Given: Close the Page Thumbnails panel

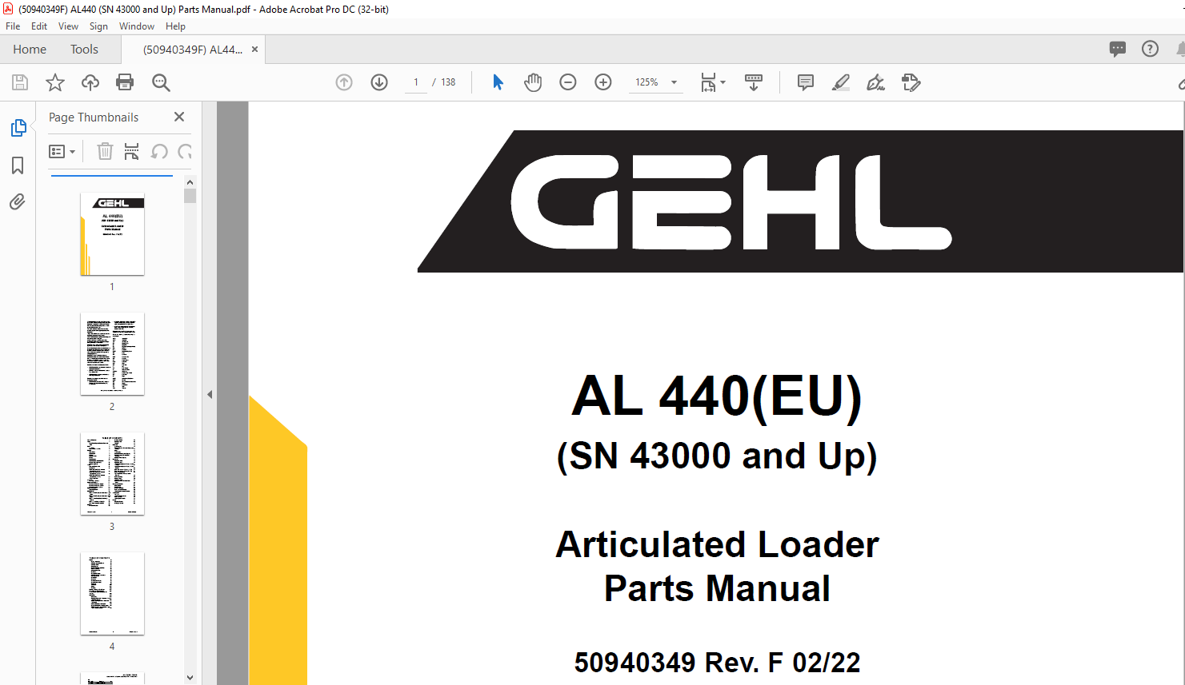Looking at the screenshot, I should coord(179,117).
